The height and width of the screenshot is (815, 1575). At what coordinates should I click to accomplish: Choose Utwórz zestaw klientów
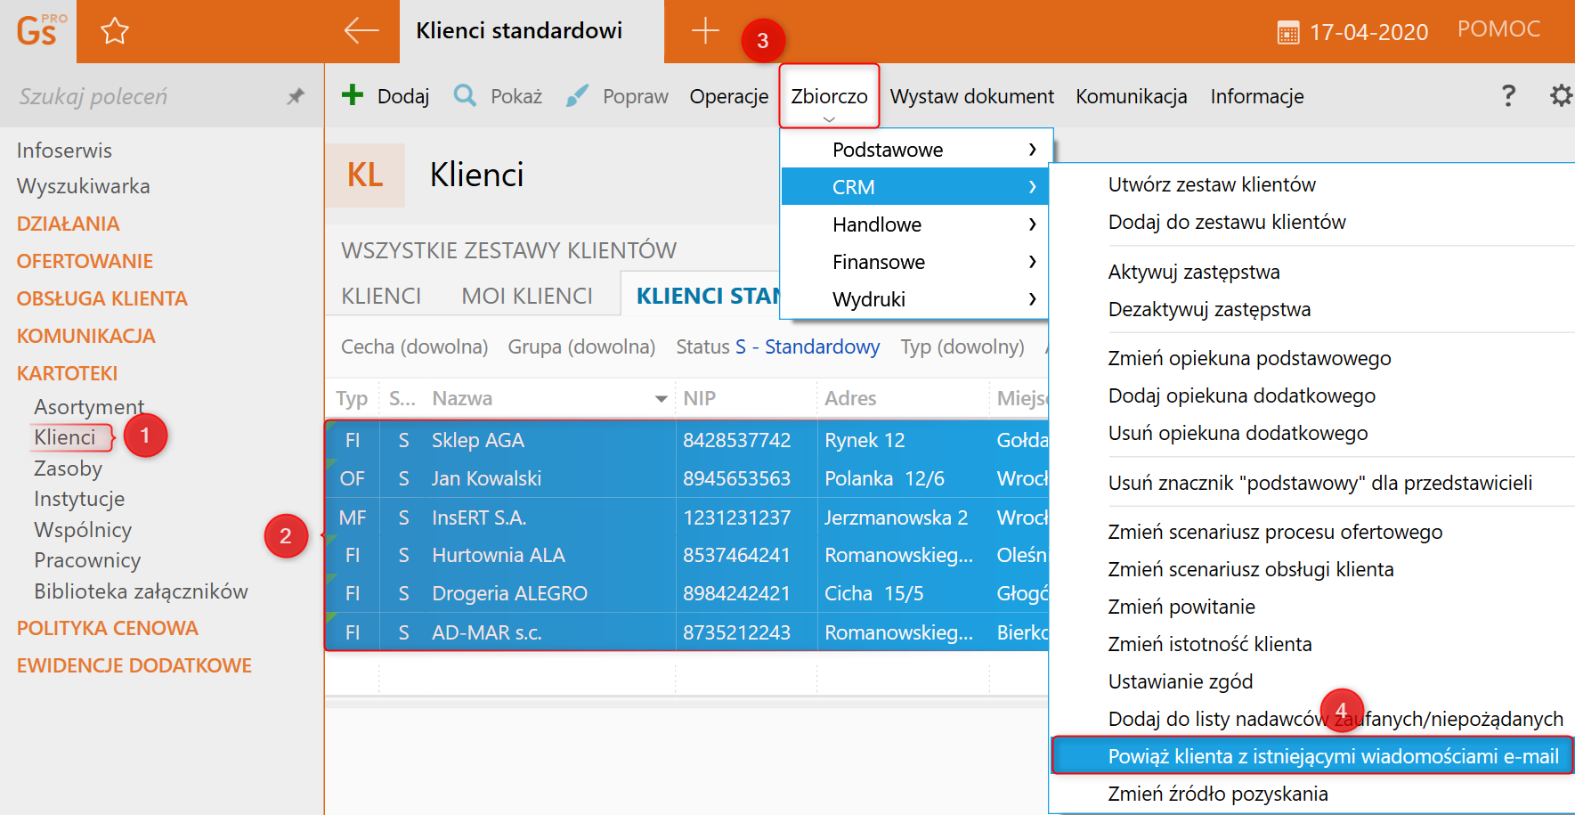tap(1212, 184)
